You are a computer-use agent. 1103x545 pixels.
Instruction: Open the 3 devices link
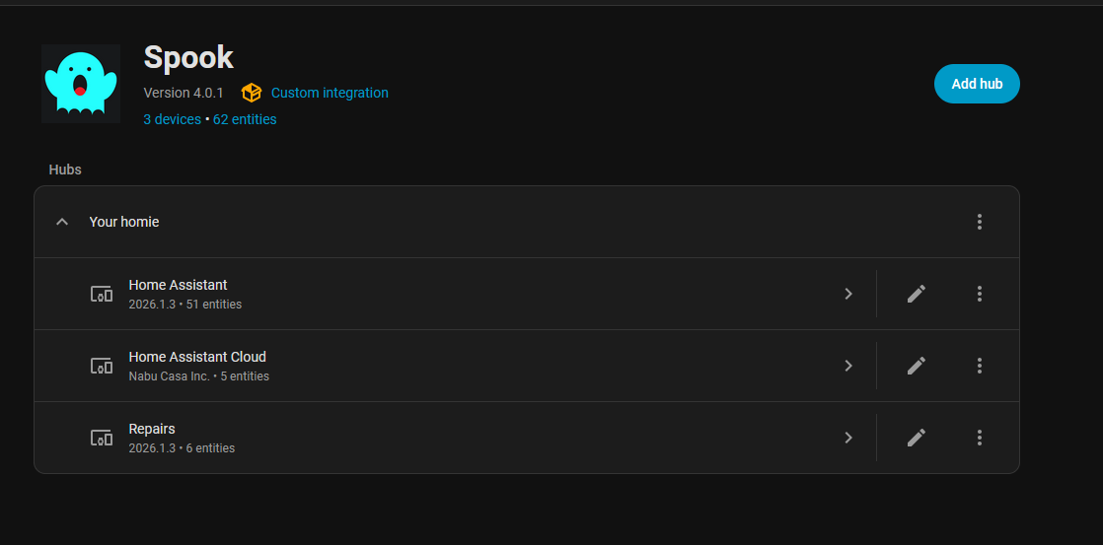click(x=172, y=119)
